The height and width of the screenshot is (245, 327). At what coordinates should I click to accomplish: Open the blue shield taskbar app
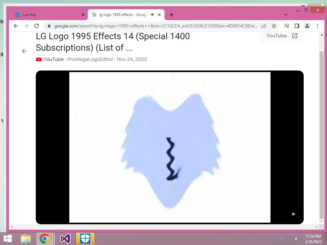85,239
